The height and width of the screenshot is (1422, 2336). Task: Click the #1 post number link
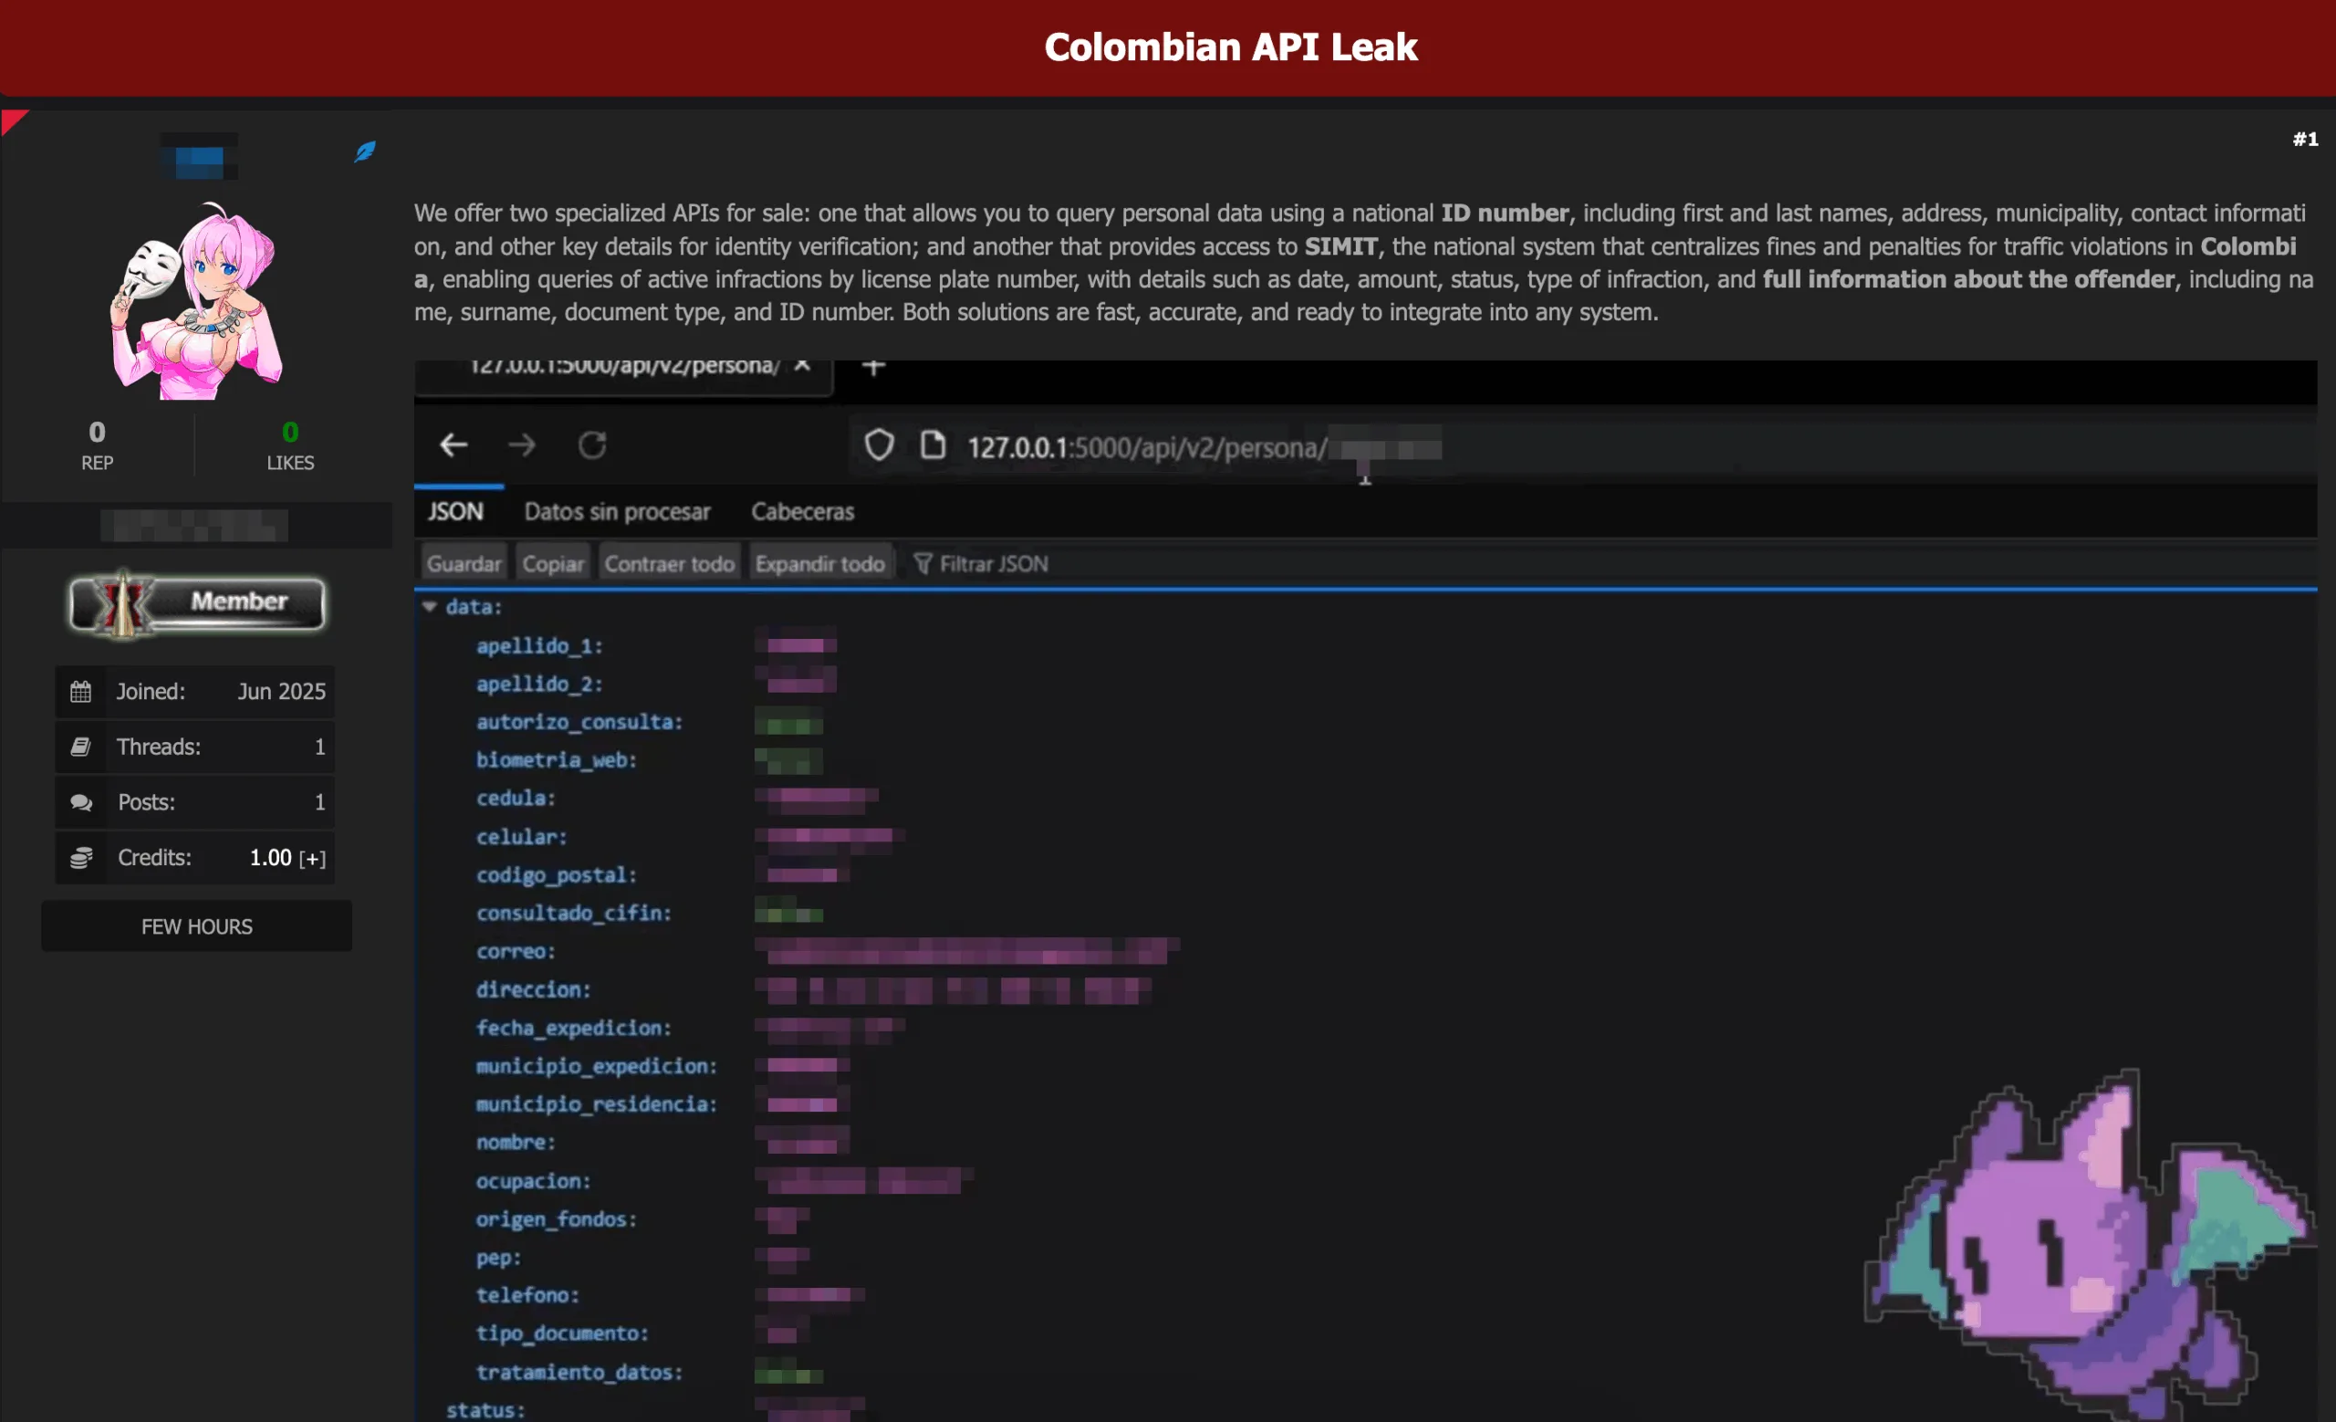tap(2305, 140)
